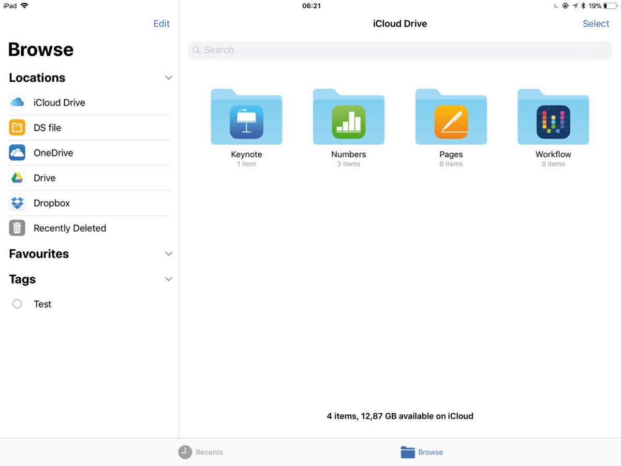Open the iCloud Drive cloud icon in Locations

[17, 102]
